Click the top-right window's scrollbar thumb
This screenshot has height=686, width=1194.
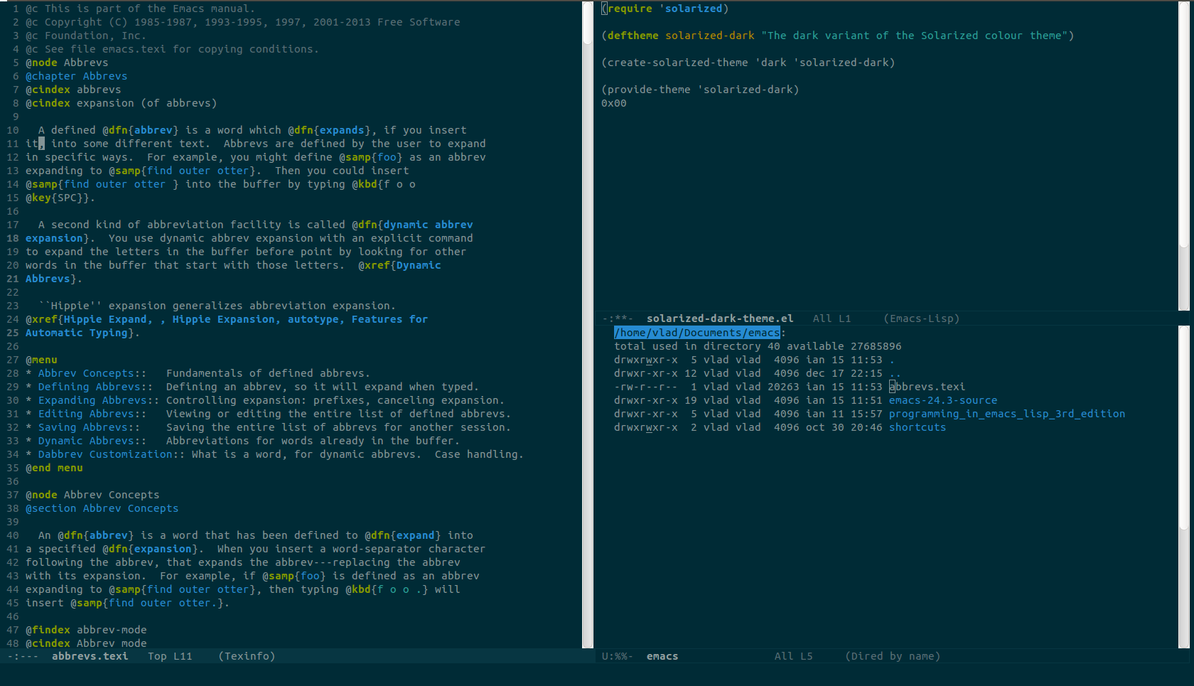pos(1183,124)
